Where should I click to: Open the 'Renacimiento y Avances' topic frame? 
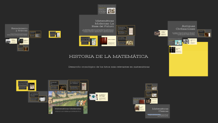(17, 31)
